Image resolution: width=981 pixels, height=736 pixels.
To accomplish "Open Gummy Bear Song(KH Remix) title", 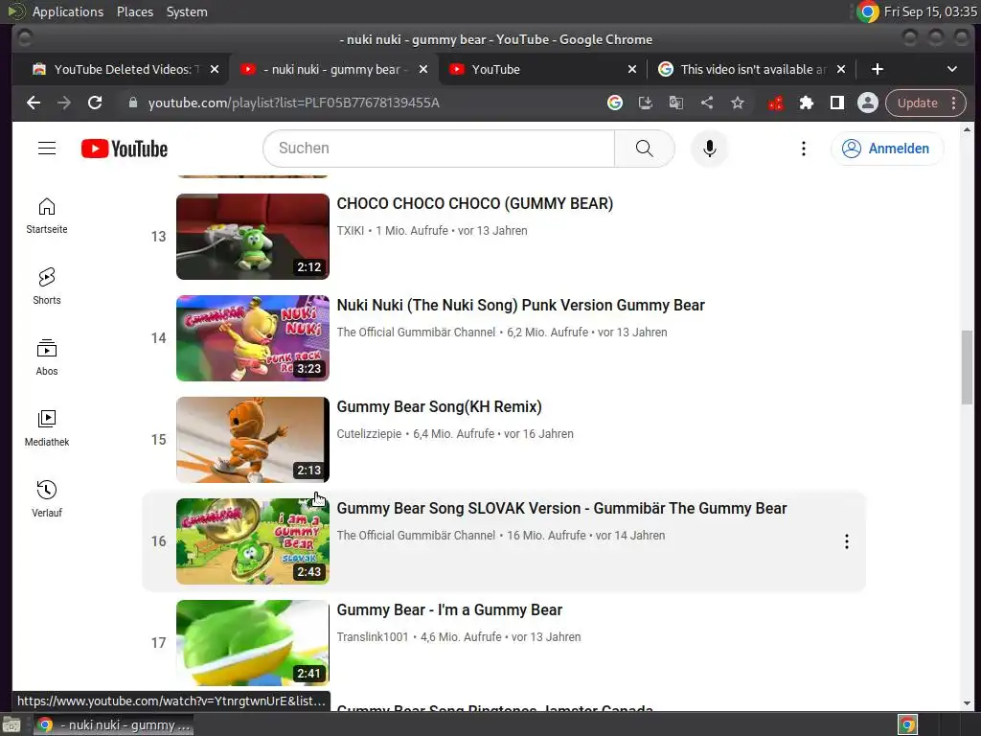I will [x=439, y=406].
